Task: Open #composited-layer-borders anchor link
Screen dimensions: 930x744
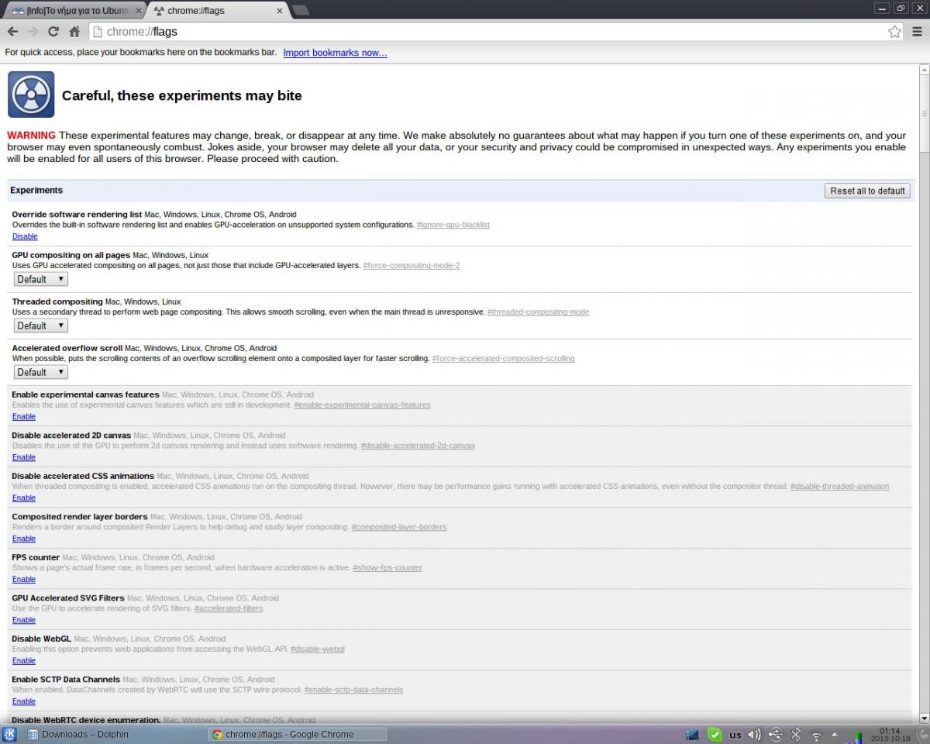Action: pyautogui.click(x=399, y=527)
